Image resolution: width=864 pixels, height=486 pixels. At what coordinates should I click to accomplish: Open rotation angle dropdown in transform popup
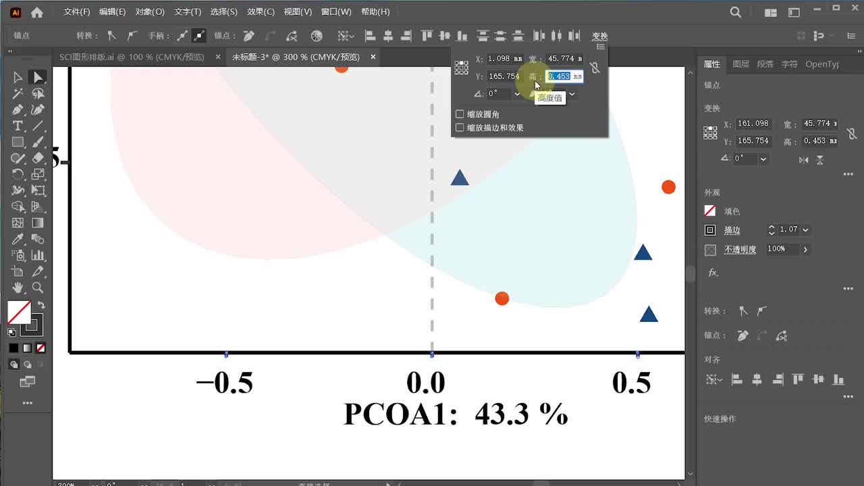517,94
